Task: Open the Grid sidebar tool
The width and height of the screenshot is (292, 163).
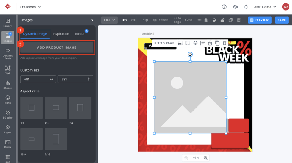Action: coord(8,158)
